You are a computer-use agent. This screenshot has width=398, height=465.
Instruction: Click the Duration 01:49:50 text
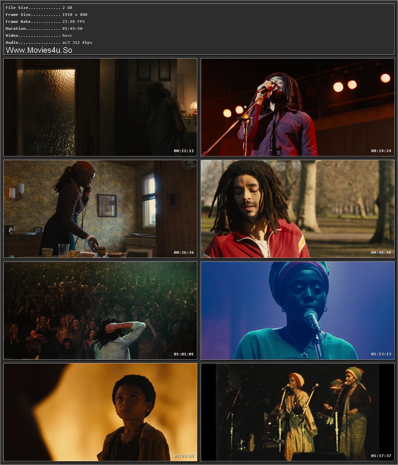[43, 28]
